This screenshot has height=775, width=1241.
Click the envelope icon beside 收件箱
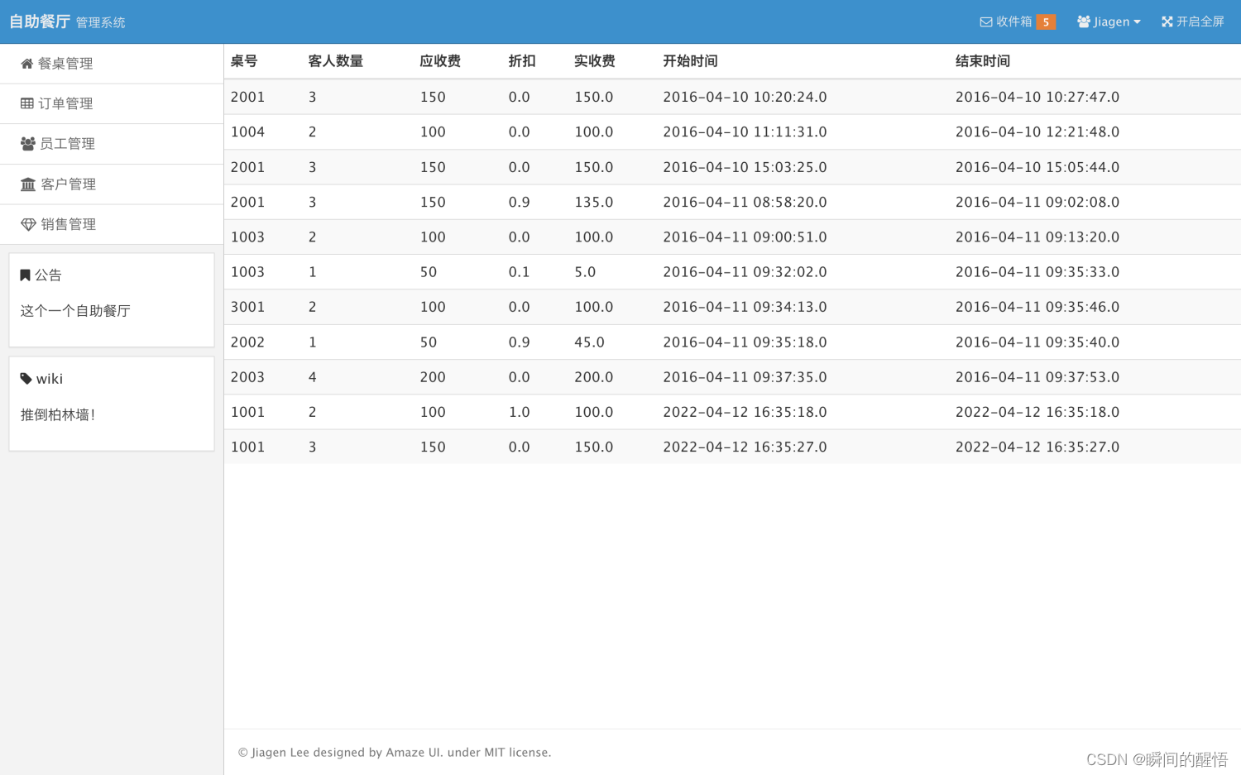[x=985, y=22]
